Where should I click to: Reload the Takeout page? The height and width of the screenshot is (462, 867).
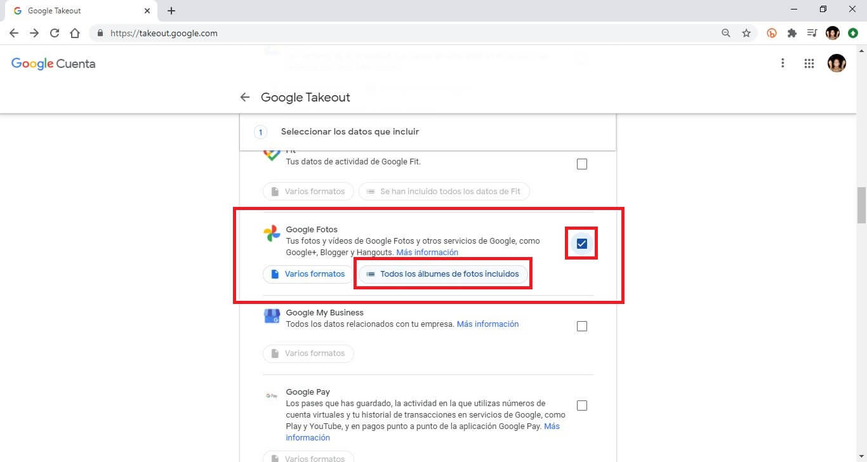[55, 33]
